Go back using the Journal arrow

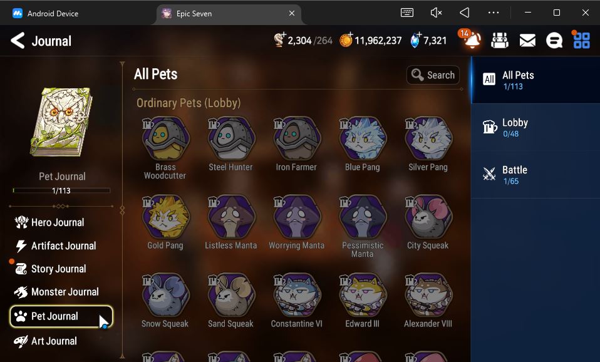tap(18, 41)
